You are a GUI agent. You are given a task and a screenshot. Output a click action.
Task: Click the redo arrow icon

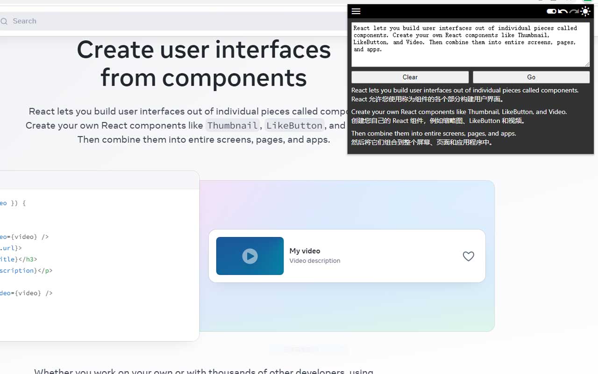pos(574,11)
